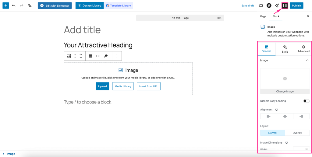The image size is (312, 157).
Task: Click the Media Library button
Action: (123, 86)
